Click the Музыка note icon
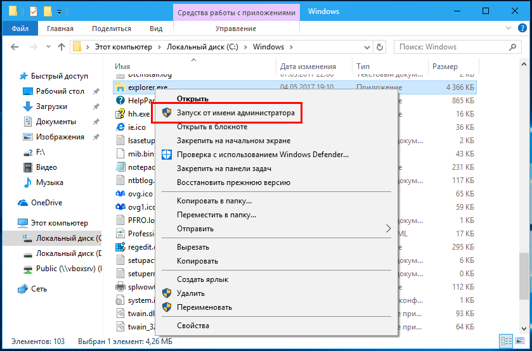532x351 pixels. pos(27,182)
